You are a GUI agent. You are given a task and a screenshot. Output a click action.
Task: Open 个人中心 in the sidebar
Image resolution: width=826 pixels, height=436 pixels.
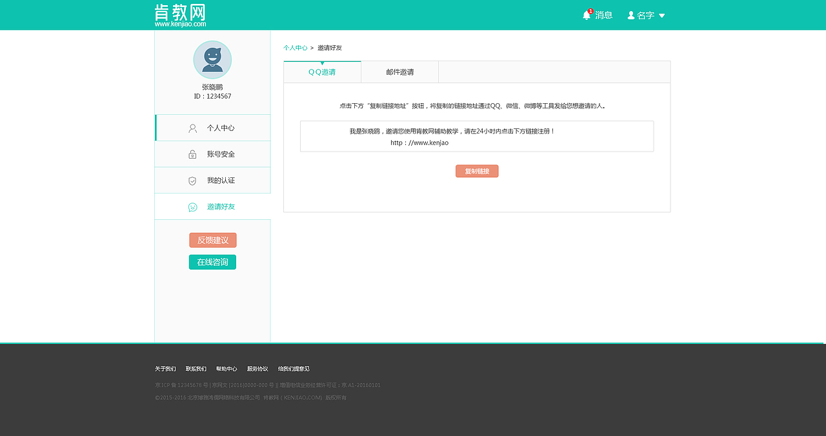point(213,128)
